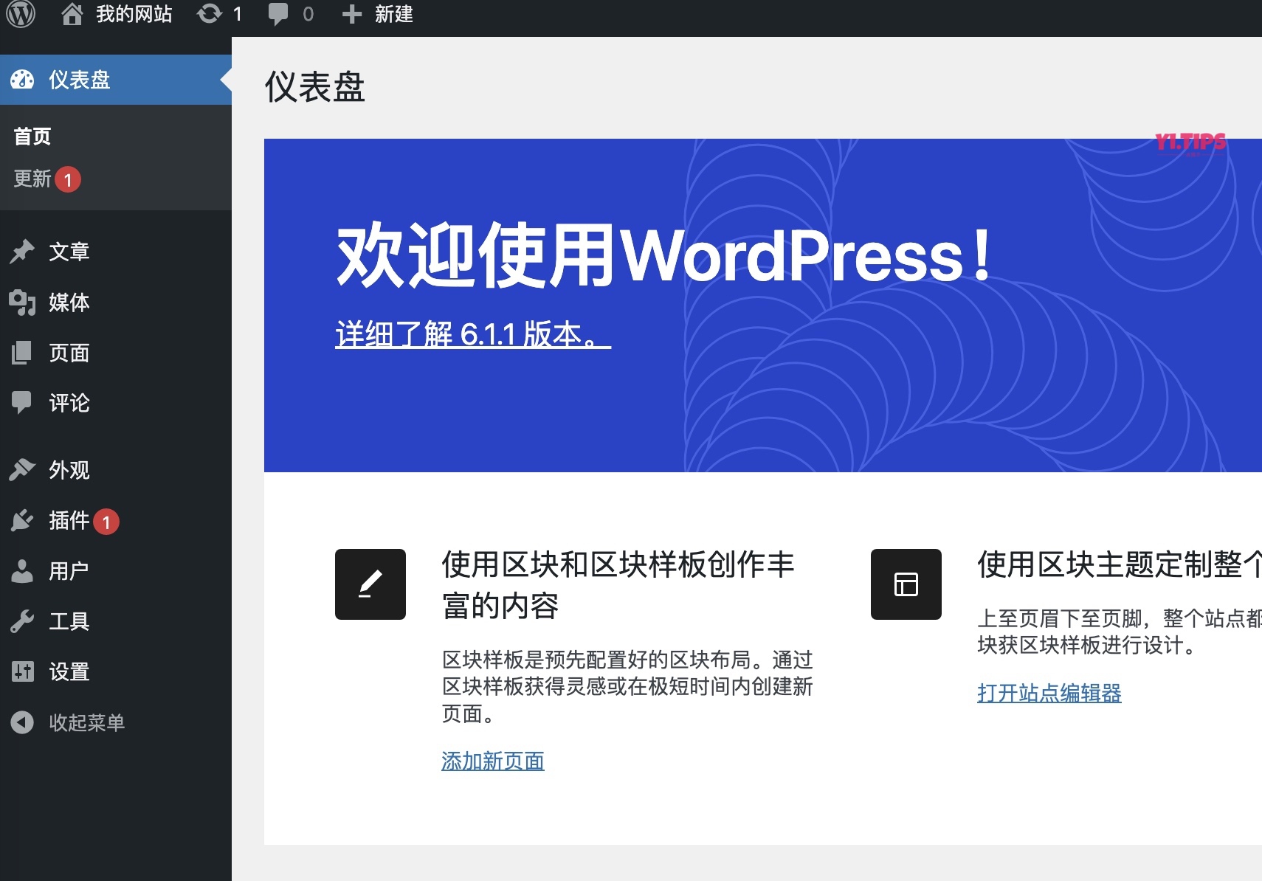
Task: Select the 仪表盘 dashboard gauge icon
Action: 23,79
